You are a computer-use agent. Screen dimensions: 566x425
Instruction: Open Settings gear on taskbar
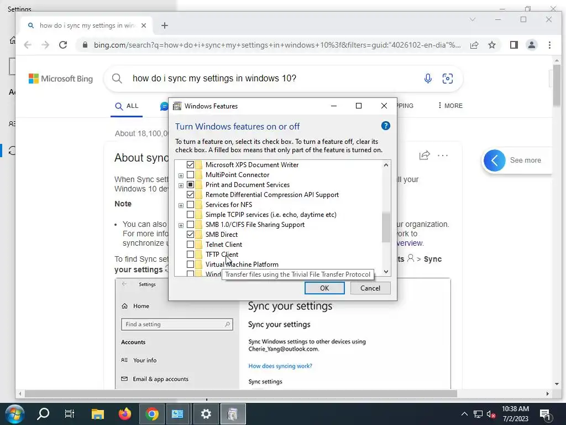coord(206,414)
